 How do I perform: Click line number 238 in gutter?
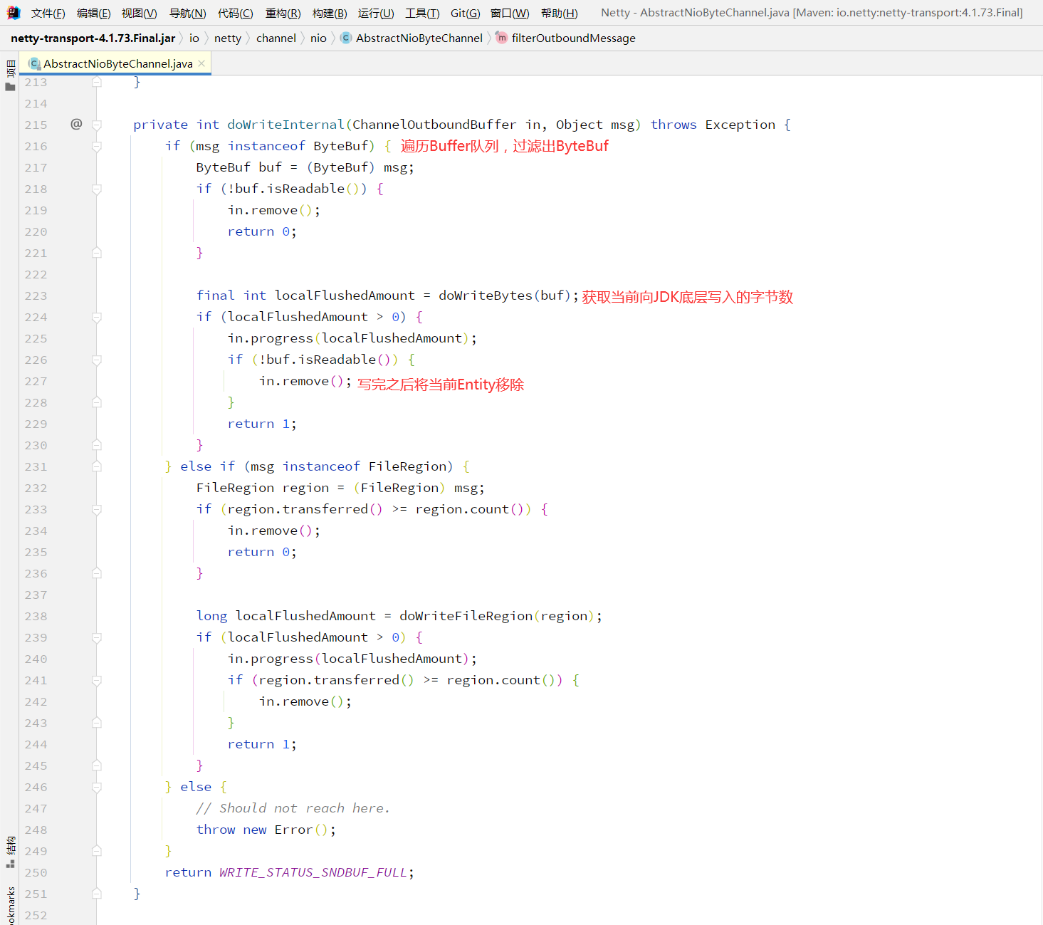tap(36, 616)
